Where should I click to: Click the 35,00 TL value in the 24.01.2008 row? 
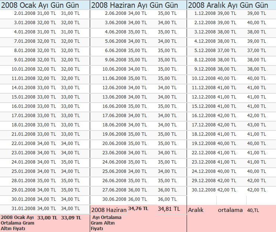(x=70, y=162)
